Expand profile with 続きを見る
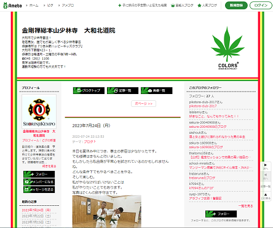 point(49,166)
